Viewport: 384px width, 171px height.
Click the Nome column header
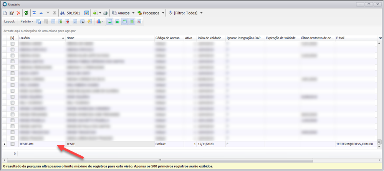[x=110, y=38]
